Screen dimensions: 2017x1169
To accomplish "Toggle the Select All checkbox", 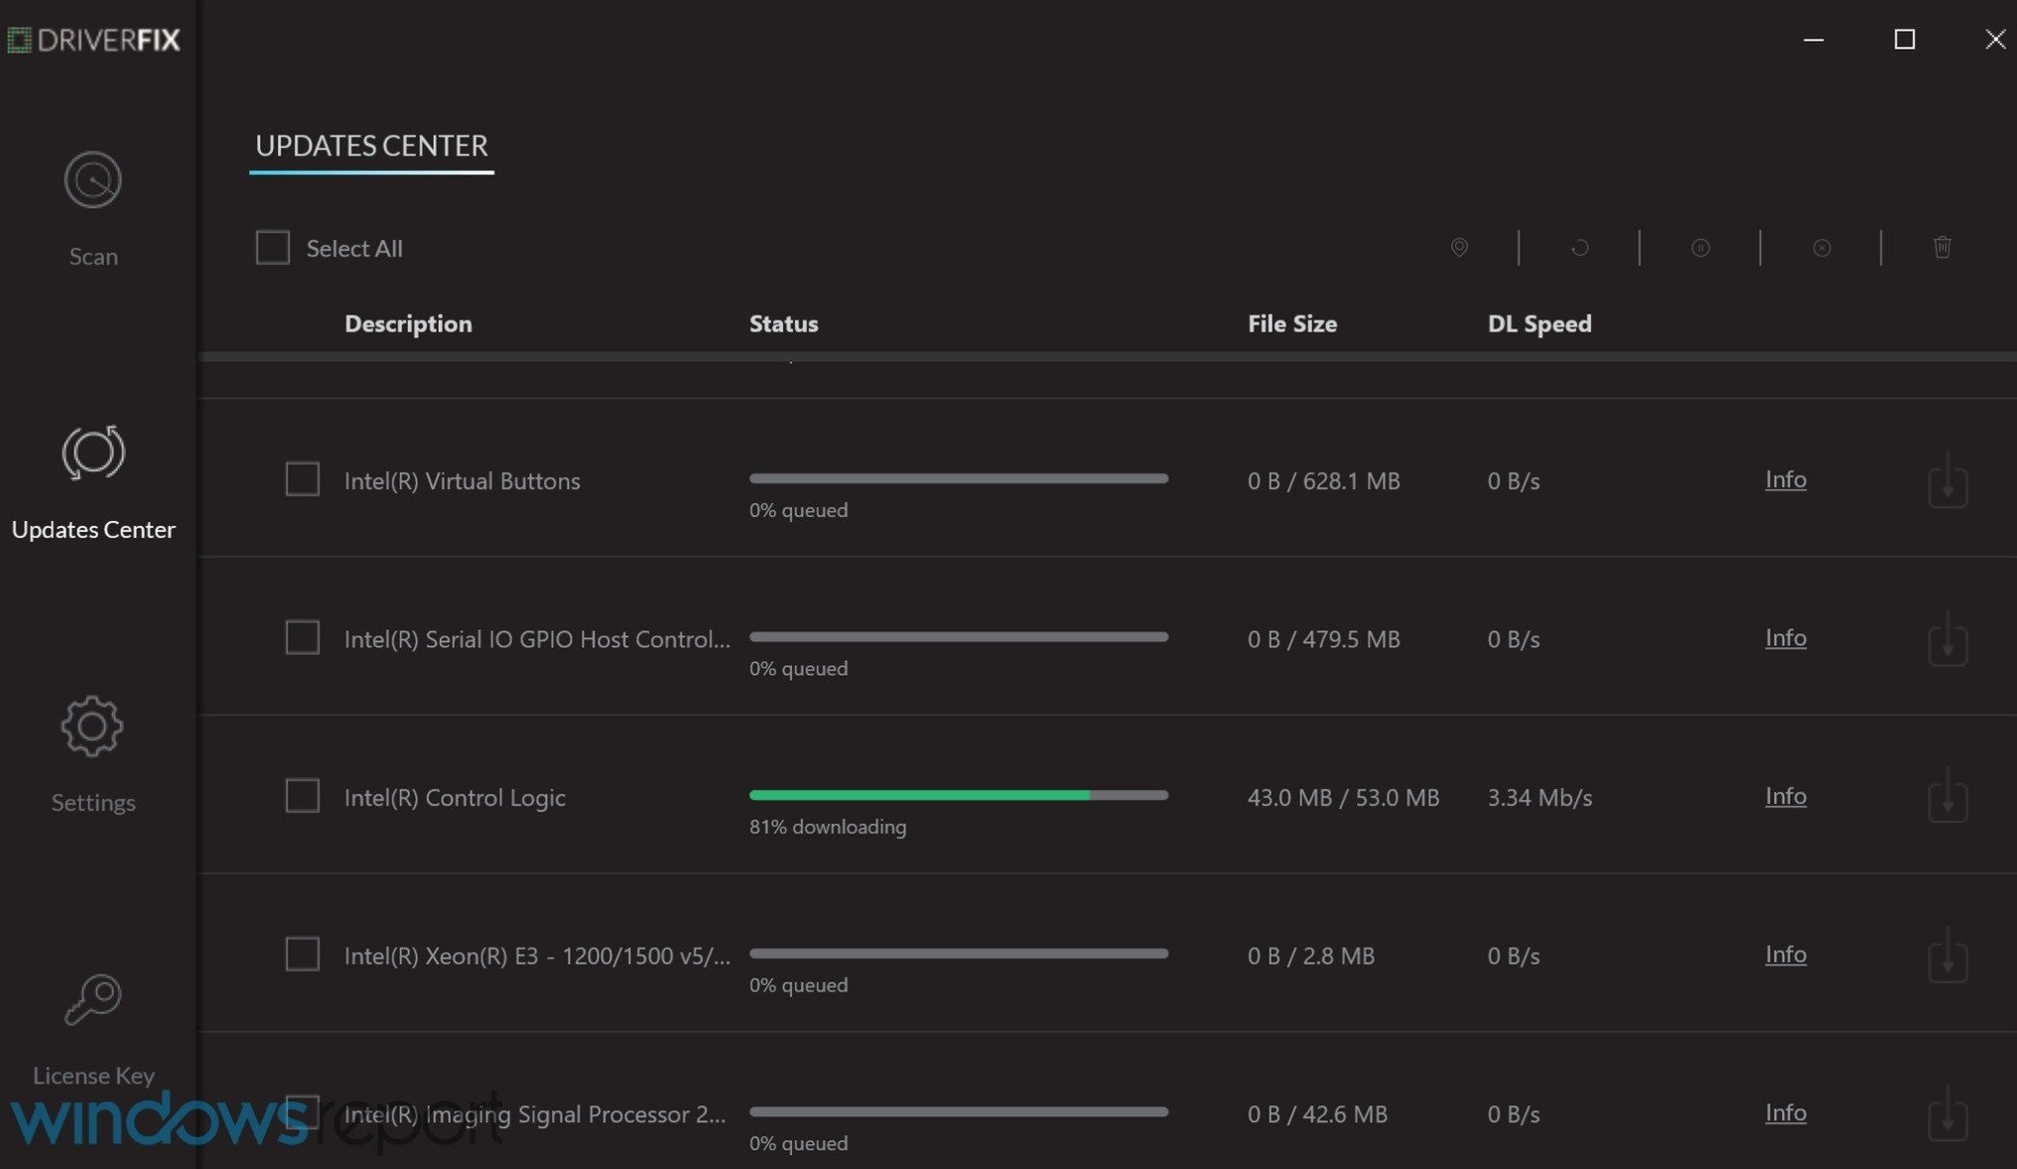I will [273, 248].
